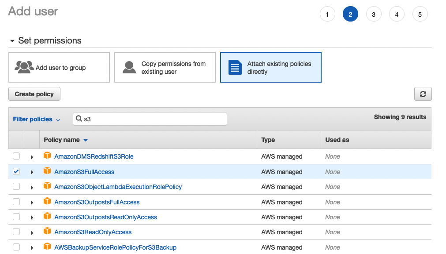This screenshot has height=254, width=446.
Task: Expand the AWSBackupServiceRolePolicyForS3Backup row details
Action: coord(32,248)
